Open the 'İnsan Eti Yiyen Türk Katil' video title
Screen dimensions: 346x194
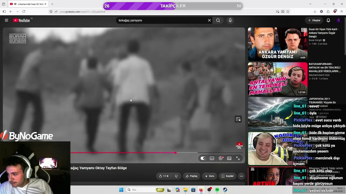[x=324, y=33]
